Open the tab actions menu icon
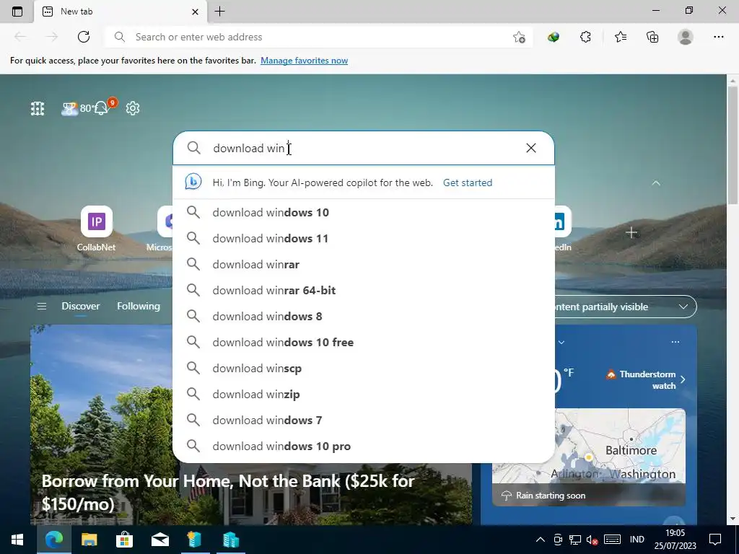Screen dimensions: 739x554 (x=17, y=12)
